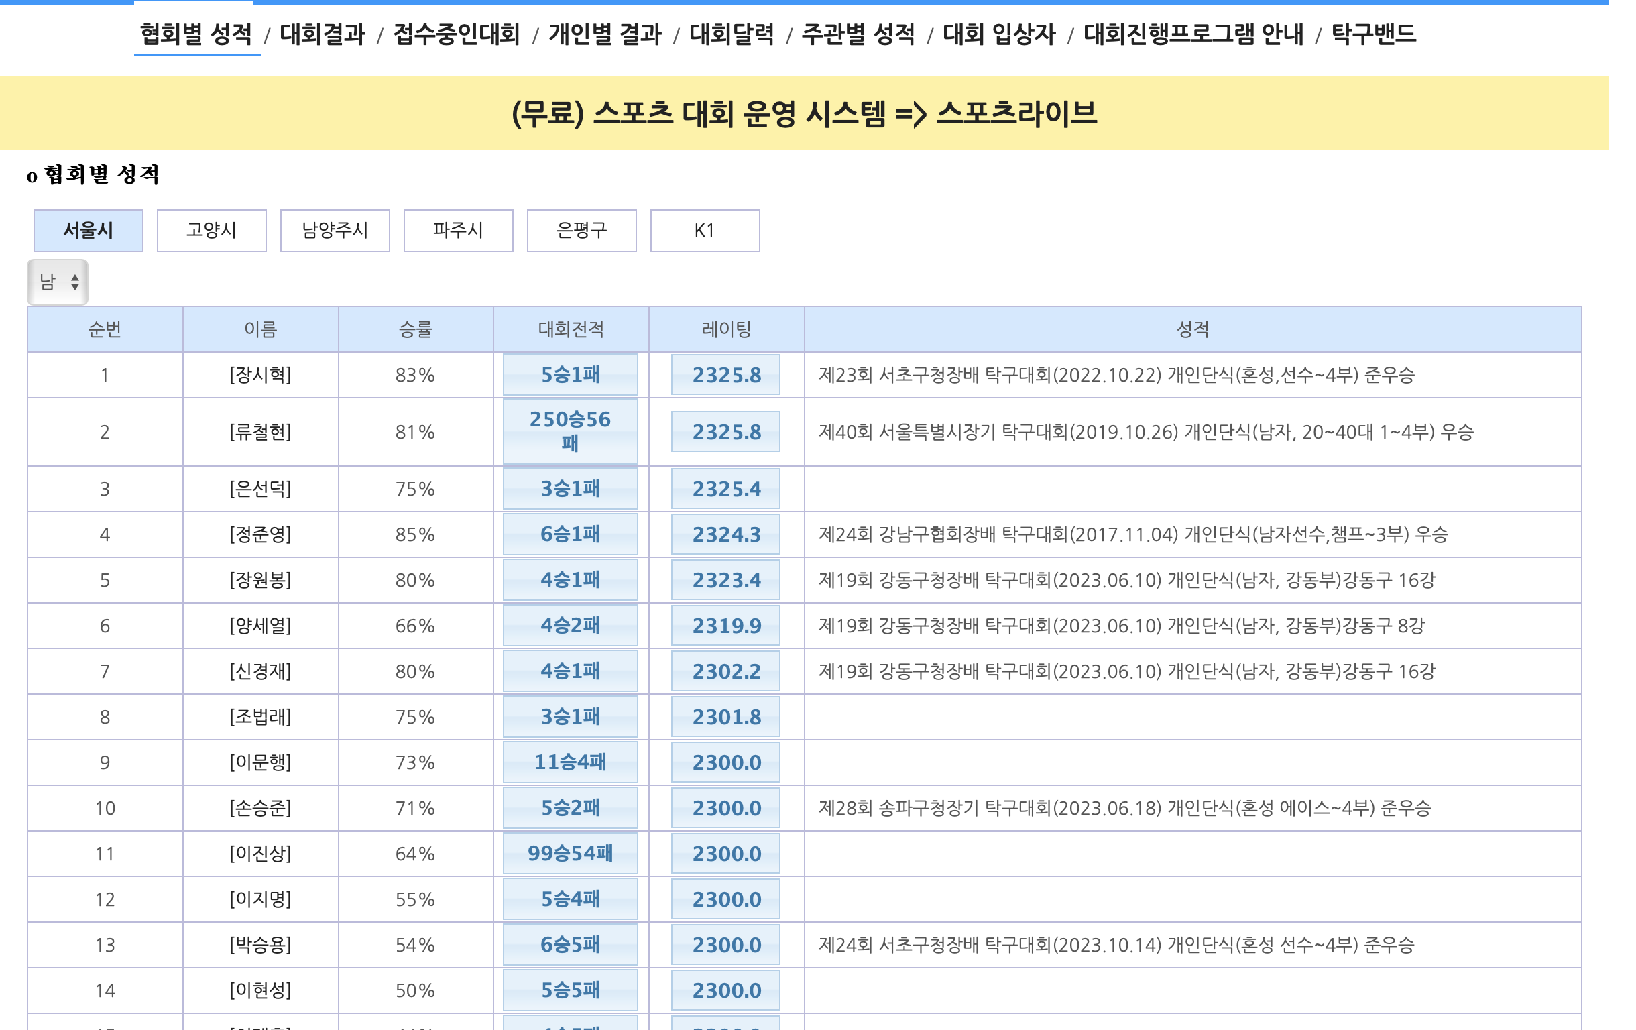
Task: Open 이진상's 99승54패 match record
Action: [570, 854]
